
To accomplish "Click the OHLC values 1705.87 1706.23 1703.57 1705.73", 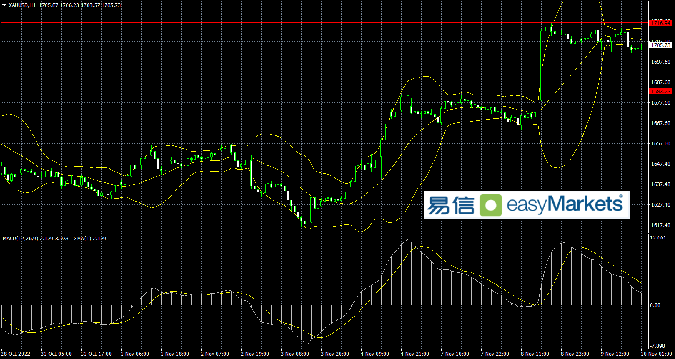I will pyautogui.click(x=80, y=5).
